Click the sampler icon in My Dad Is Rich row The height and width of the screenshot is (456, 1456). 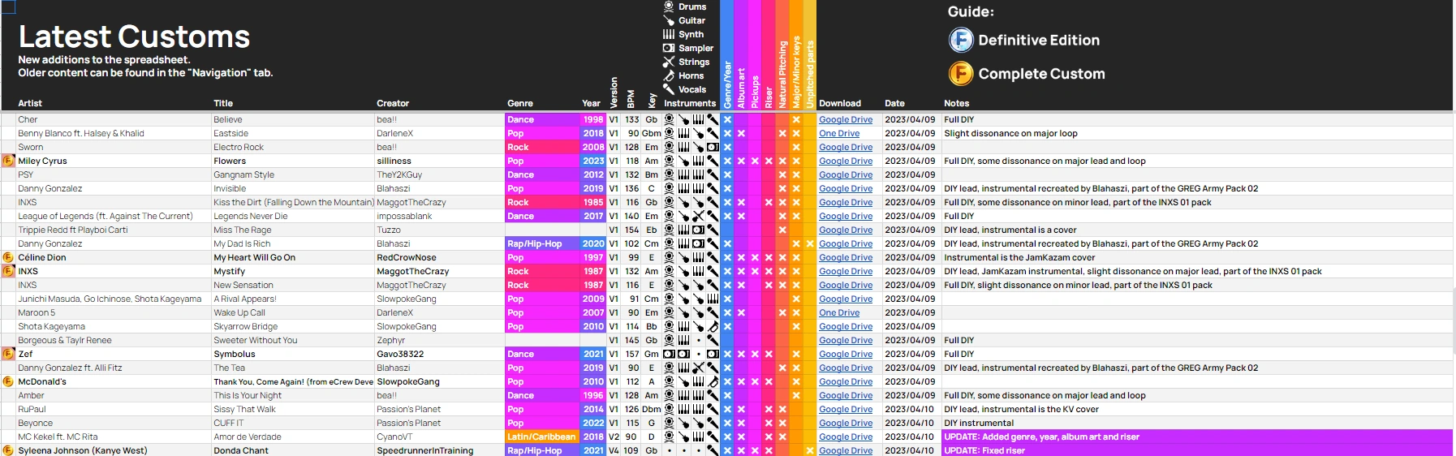(x=698, y=243)
